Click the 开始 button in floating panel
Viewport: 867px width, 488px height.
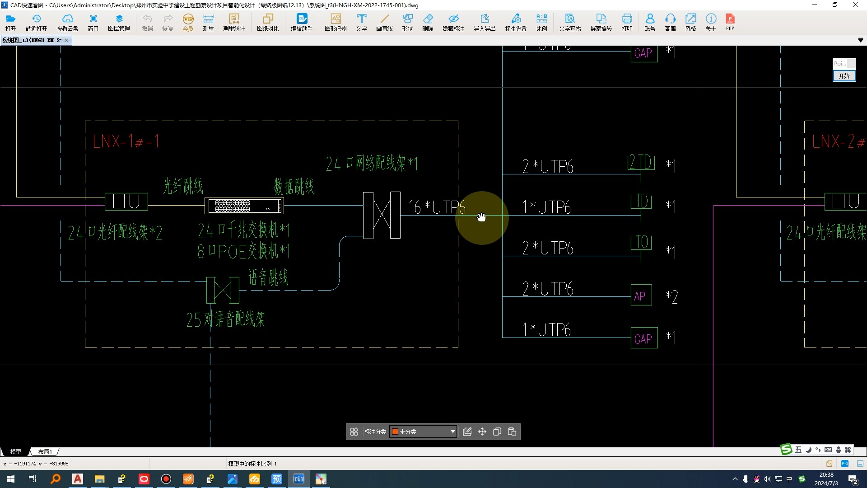tap(844, 76)
